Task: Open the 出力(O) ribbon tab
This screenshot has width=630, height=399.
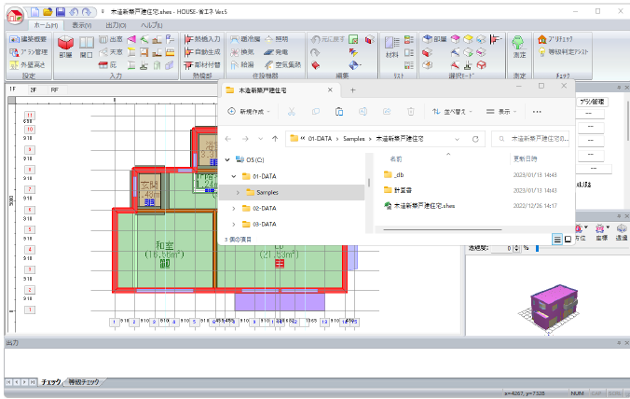Action: point(116,25)
